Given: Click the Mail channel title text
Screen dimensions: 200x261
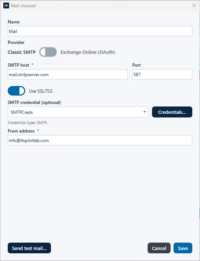Looking at the screenshot, I should (x=23, y=6).
